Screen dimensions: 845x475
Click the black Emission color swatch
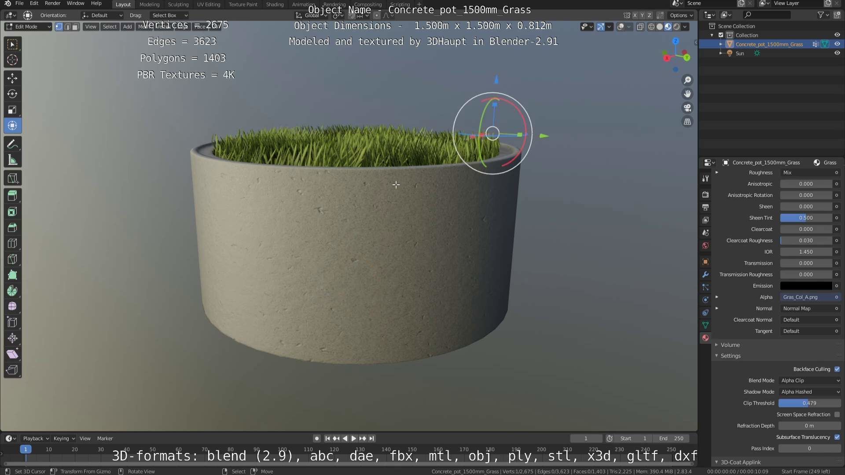pos(806,286)
